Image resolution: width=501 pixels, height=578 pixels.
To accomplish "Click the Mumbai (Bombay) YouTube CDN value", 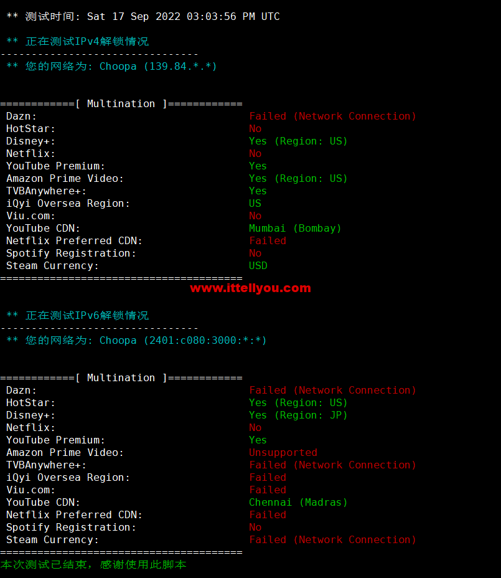I will (x=295, y=228).
